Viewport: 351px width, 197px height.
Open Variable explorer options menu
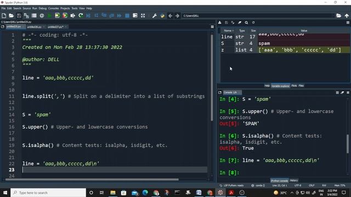click(348, 22)
